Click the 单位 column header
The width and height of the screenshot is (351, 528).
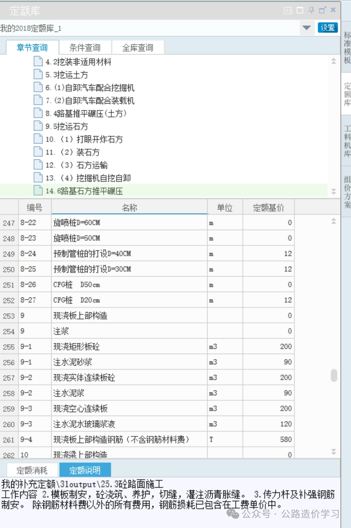tap(225, 208)
